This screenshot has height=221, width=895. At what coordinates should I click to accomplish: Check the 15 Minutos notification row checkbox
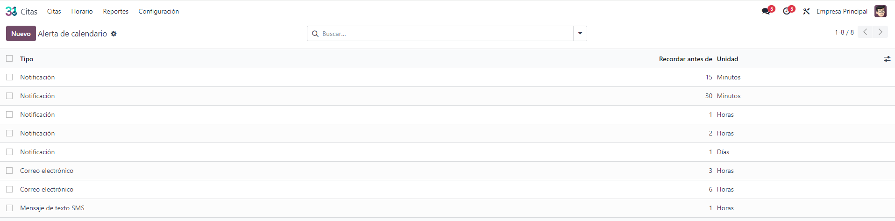pos(9,77)
